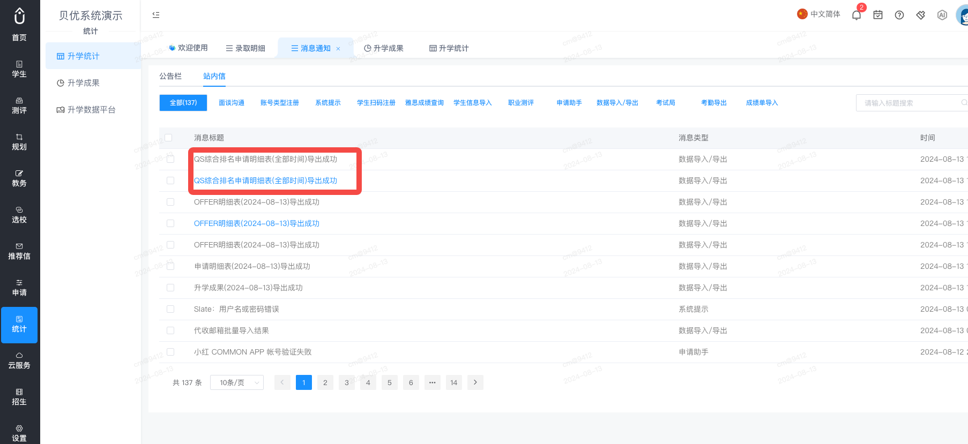Open blue OFFER明细表 导出成功 message link
This screenshot has width=968, height=444.
pyautogui.click(x=257, y=223)
